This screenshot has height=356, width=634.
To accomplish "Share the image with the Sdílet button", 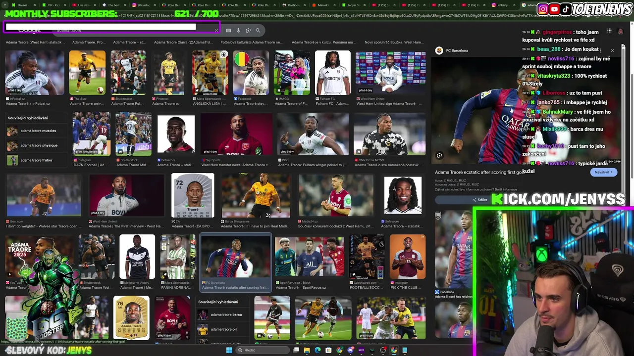I will click(480, 200).
